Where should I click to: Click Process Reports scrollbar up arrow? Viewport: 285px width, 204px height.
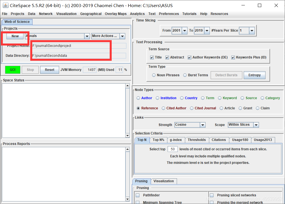(x=128, y=149)
